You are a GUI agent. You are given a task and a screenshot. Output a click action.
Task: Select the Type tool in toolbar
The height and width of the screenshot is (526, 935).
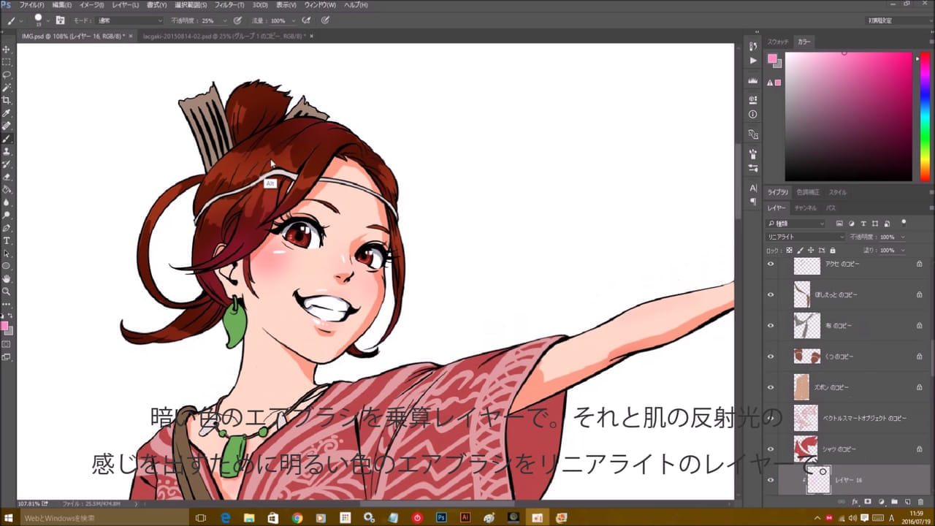(x=7, y=240)
